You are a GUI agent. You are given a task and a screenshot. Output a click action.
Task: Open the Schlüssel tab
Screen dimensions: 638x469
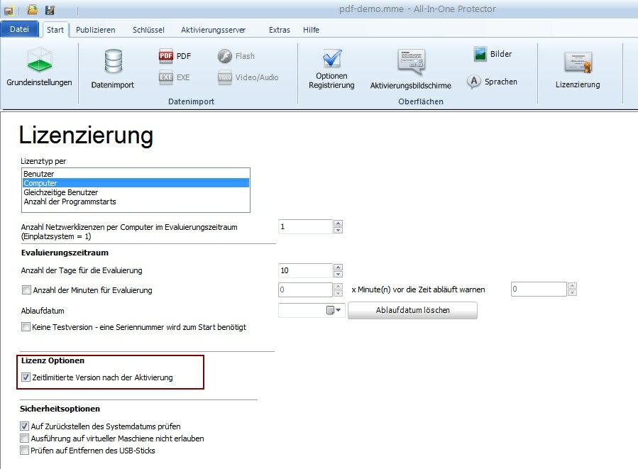click(x=148, y=30)
